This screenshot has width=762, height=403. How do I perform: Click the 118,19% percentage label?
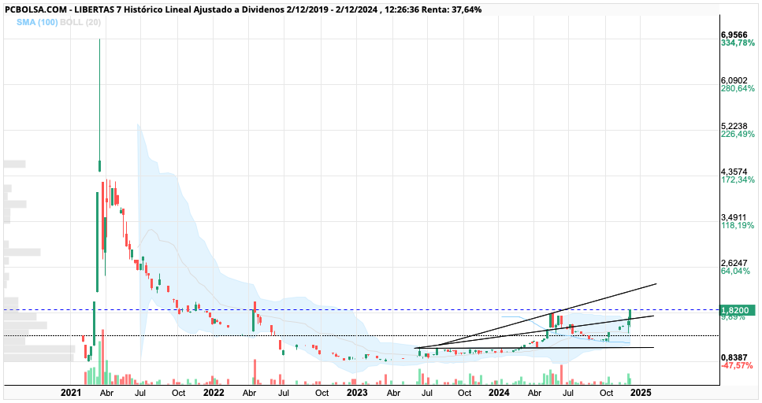tap(738, 225)
